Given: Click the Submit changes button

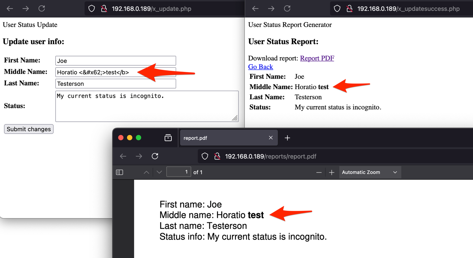Looking at the screenshot, I should tap(29, 129).
